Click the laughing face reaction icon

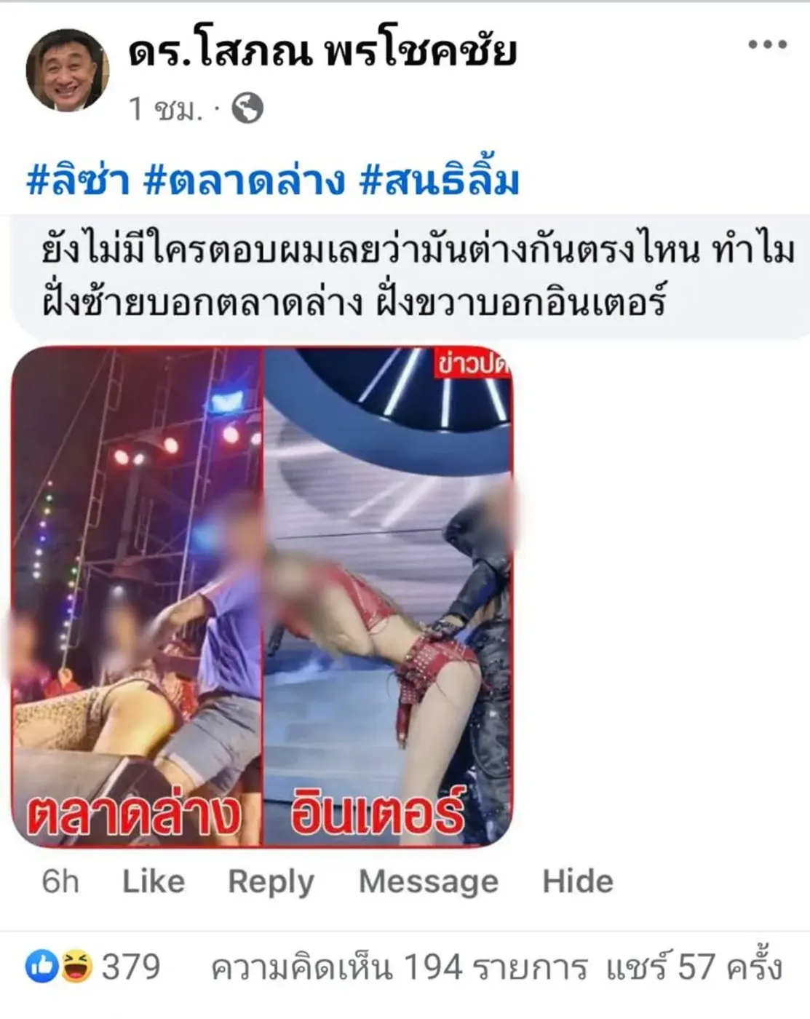tap(76, 967)
